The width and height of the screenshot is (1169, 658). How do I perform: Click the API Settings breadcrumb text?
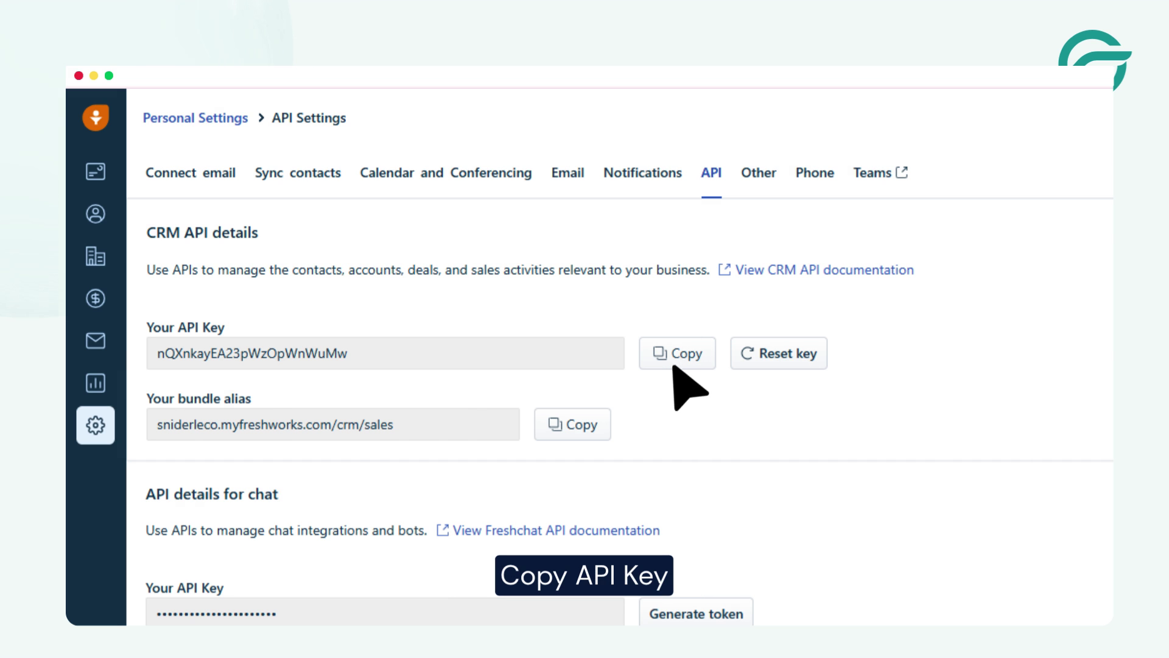[309, 118]
